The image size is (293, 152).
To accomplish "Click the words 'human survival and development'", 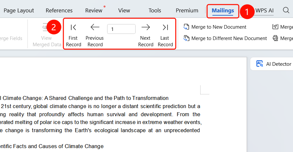I will (x=130, y=114).
